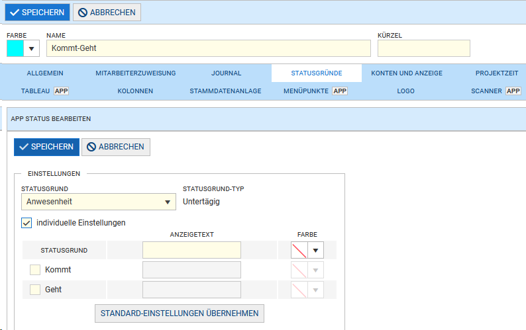Toggle the individuelle Einstellungen checkbox

pos(26,223)
